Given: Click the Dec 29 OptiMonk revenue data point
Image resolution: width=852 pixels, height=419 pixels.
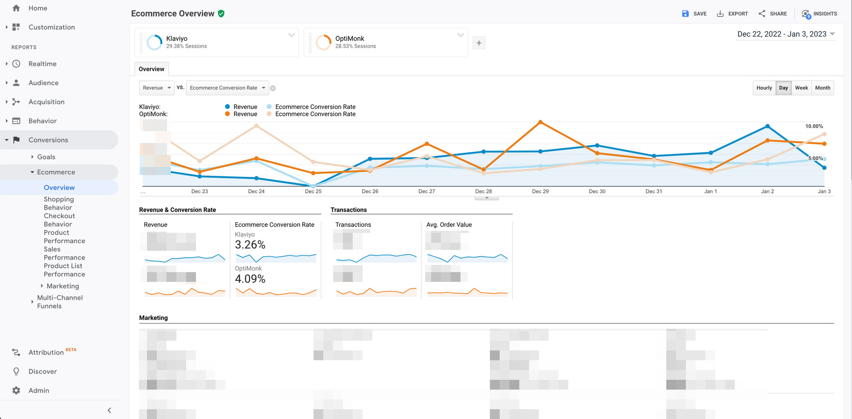Looking at the screenshot, I should pyautogui.click(x=540, y=122).
